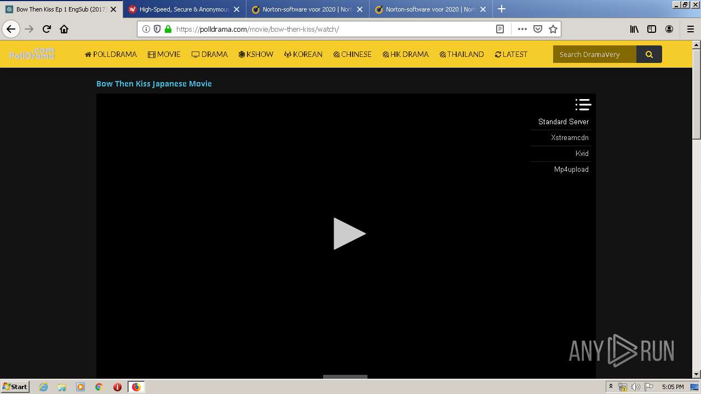The width and height of the screenshot is (701, 394).
Task: Show hidden system tray icons
Action: tap(611, 387)
